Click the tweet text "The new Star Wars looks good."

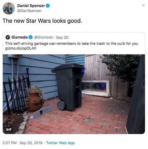tap(42, 21)
